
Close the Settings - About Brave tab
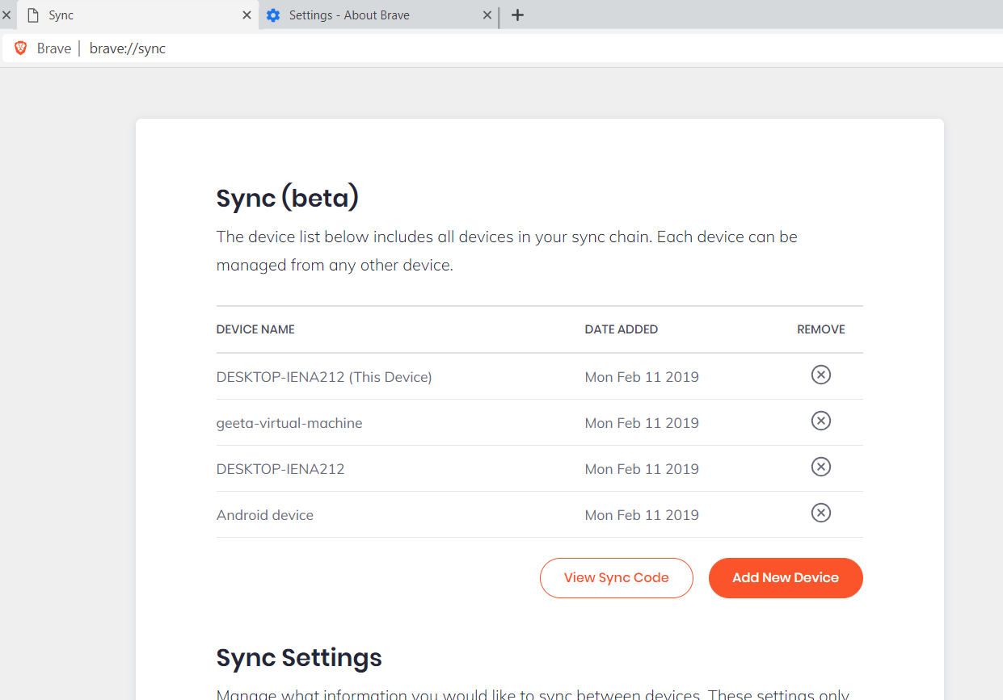(x=487, y=15)
